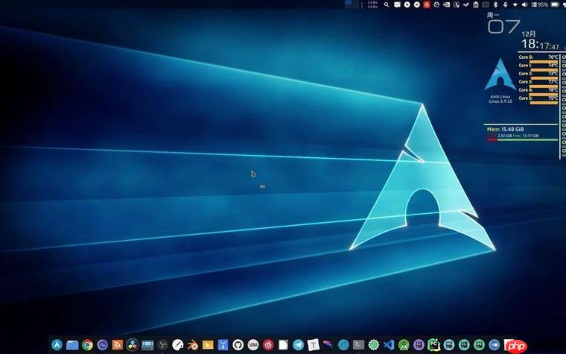Open the blue keyboard-like dock icon
This screenshot has height=354, width=566.
click(x=147, y=345)
